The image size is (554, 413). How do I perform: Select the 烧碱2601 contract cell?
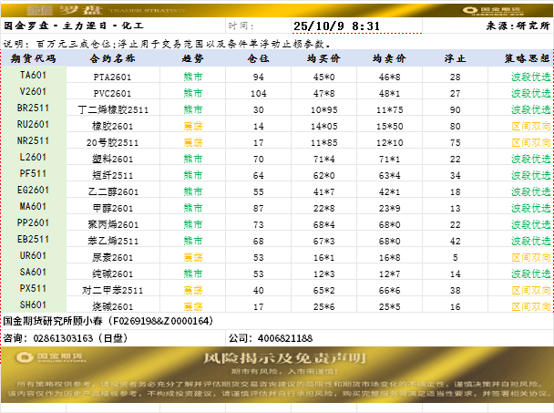(x=113, y=306)
